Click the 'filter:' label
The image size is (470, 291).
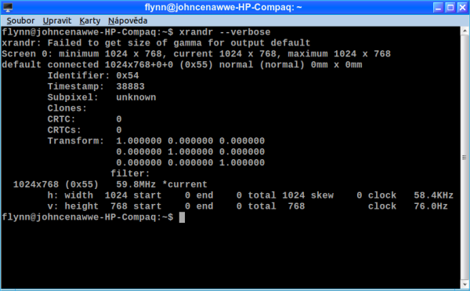click(x=130, y=173)
